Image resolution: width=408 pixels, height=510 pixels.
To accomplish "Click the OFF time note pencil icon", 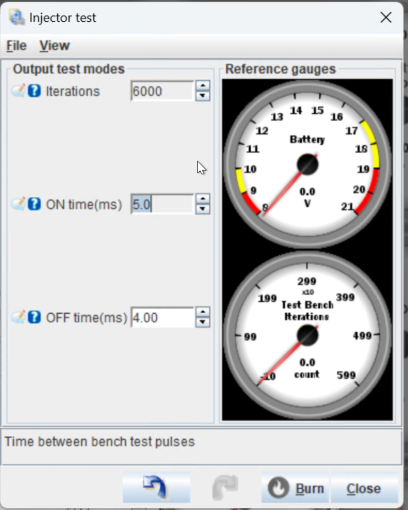I will click(19, 317).
